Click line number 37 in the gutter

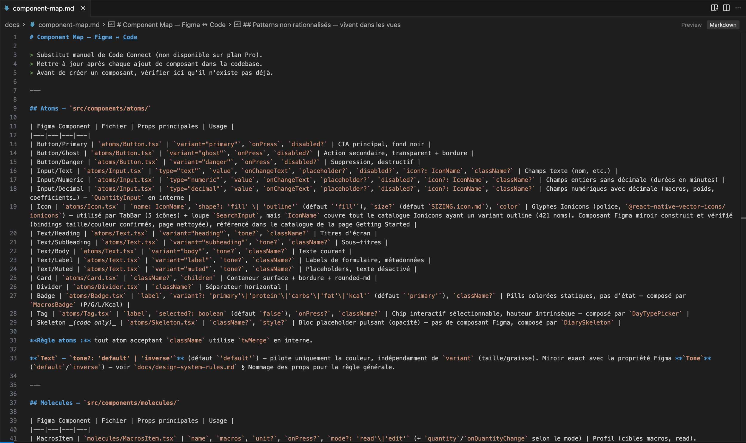(13, 403)
